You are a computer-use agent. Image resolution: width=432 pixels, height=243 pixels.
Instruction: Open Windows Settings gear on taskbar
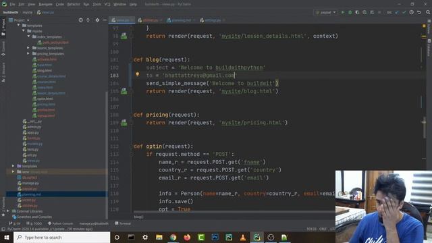point(145,237)
